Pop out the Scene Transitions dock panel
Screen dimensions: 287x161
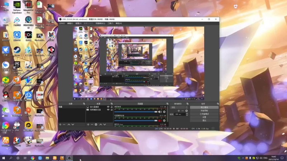click(x=187, y=104)
